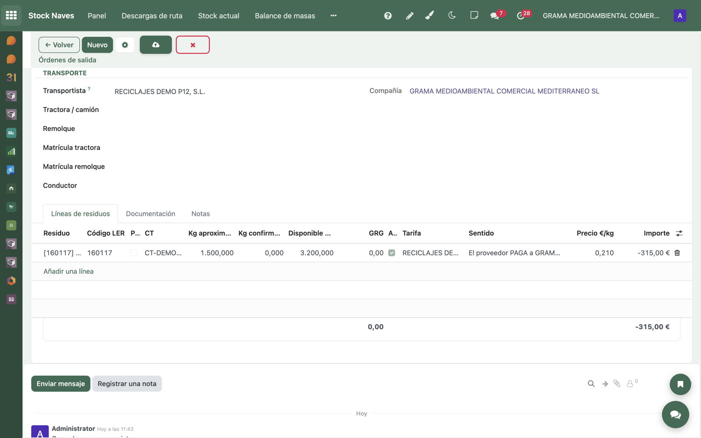Open the sticky note icon in top bar
The image size is (701, 438).
pyautogui.click(x=474, y=15)
